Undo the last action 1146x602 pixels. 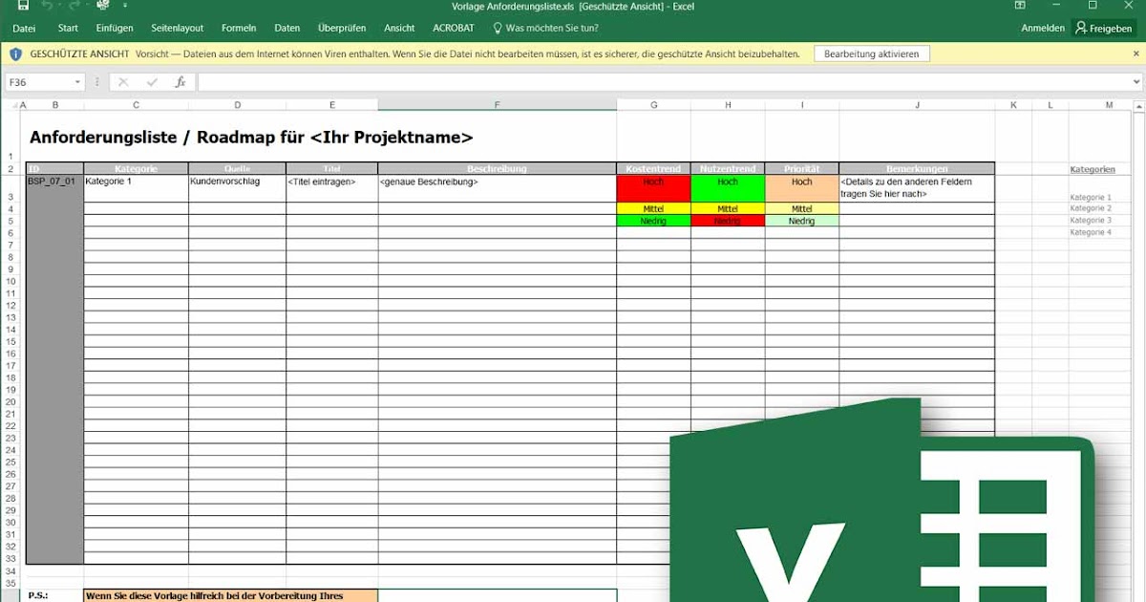pyautogui.click(x=47, y=6)
